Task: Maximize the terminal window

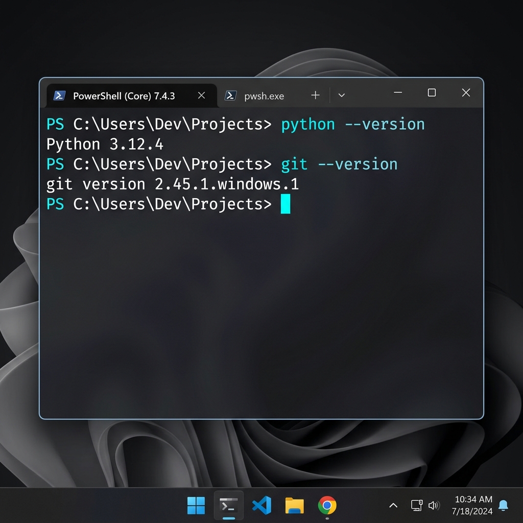Action: pos(432,92)
